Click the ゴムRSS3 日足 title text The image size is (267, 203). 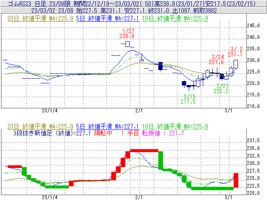pos(27,3)
